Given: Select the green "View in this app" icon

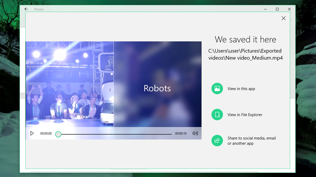Looking at the screenshot, I should pos(217,88).
